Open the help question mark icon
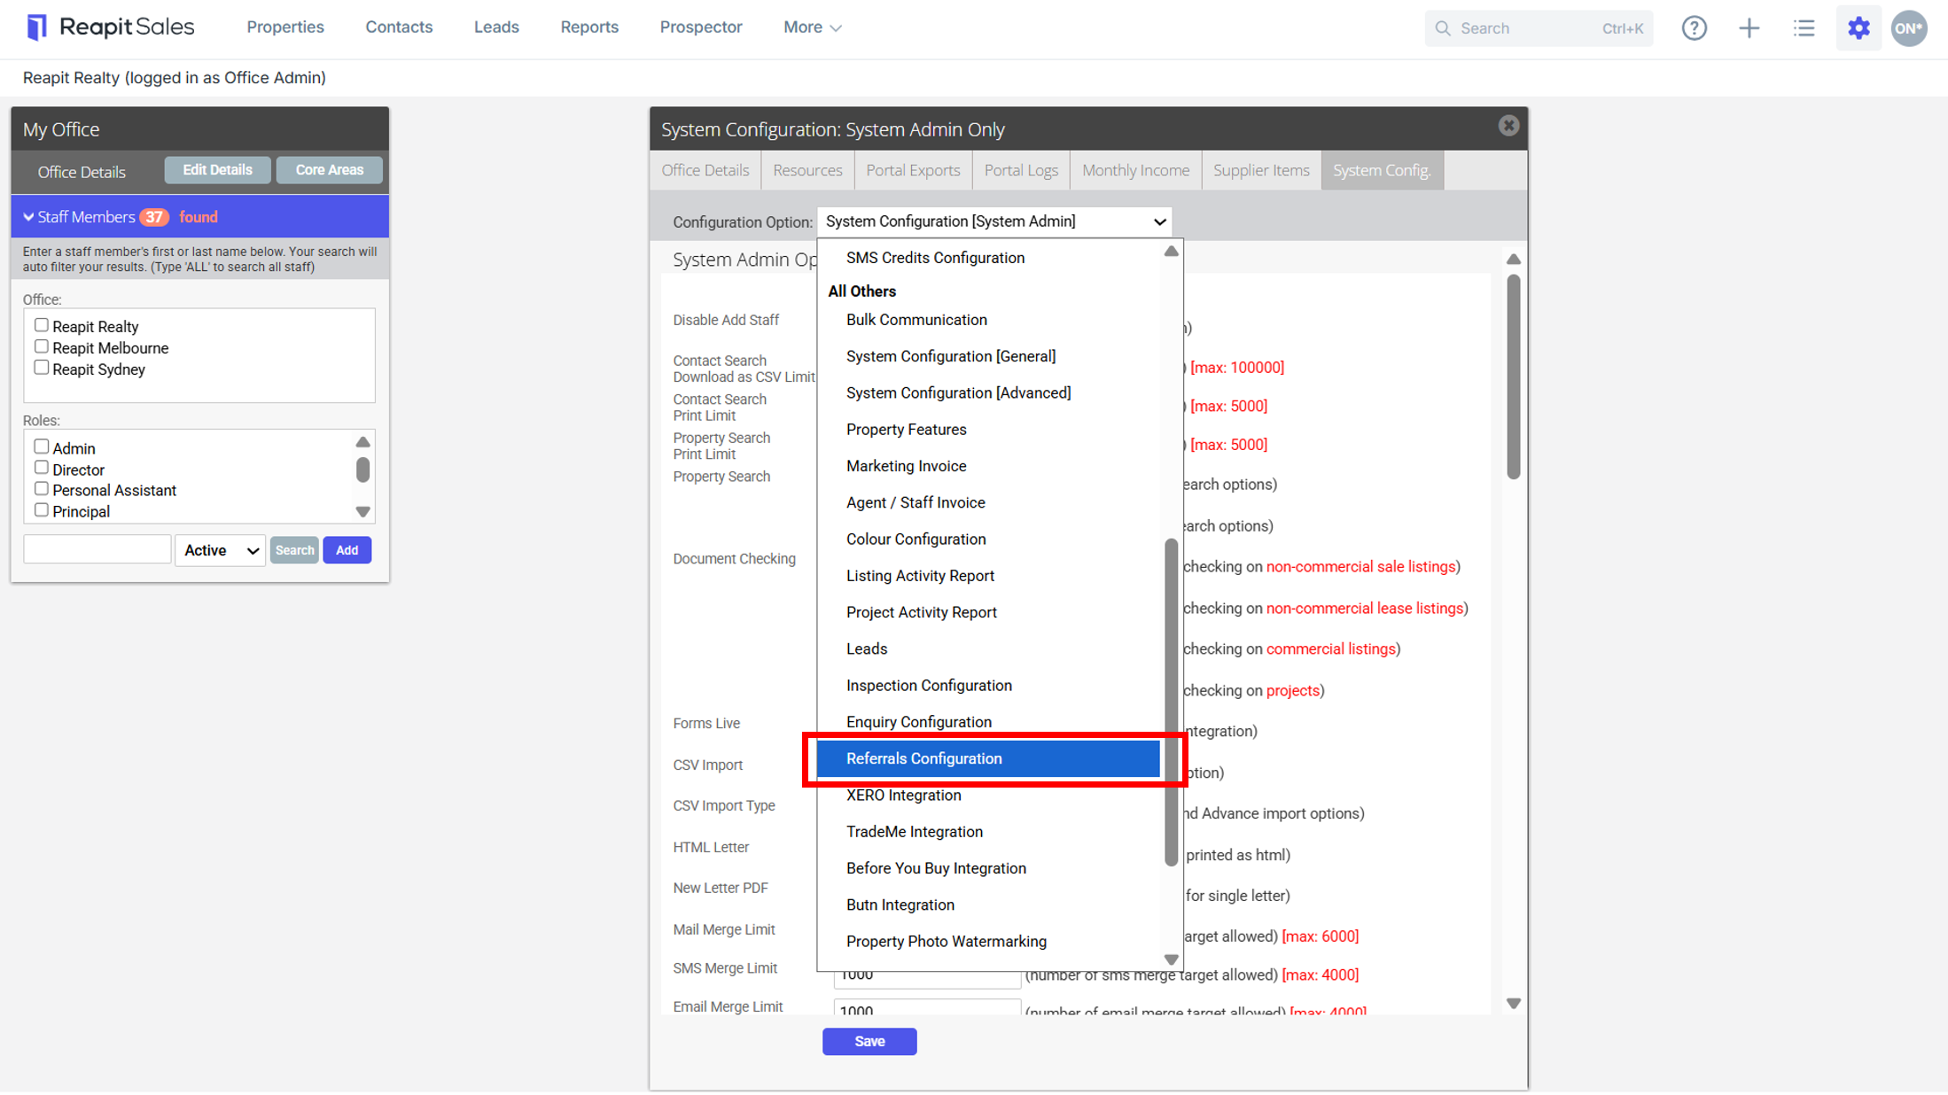The height and width of the screenshot is (1095, 1948). (1694, 28)
